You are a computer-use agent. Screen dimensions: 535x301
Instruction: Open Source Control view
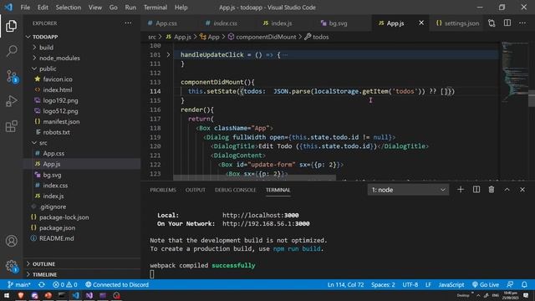tap(12, 76)
